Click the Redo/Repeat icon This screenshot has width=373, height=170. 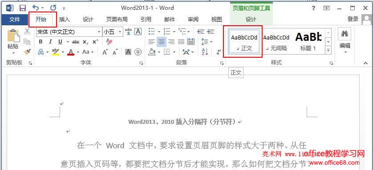(x=53, y=8)
